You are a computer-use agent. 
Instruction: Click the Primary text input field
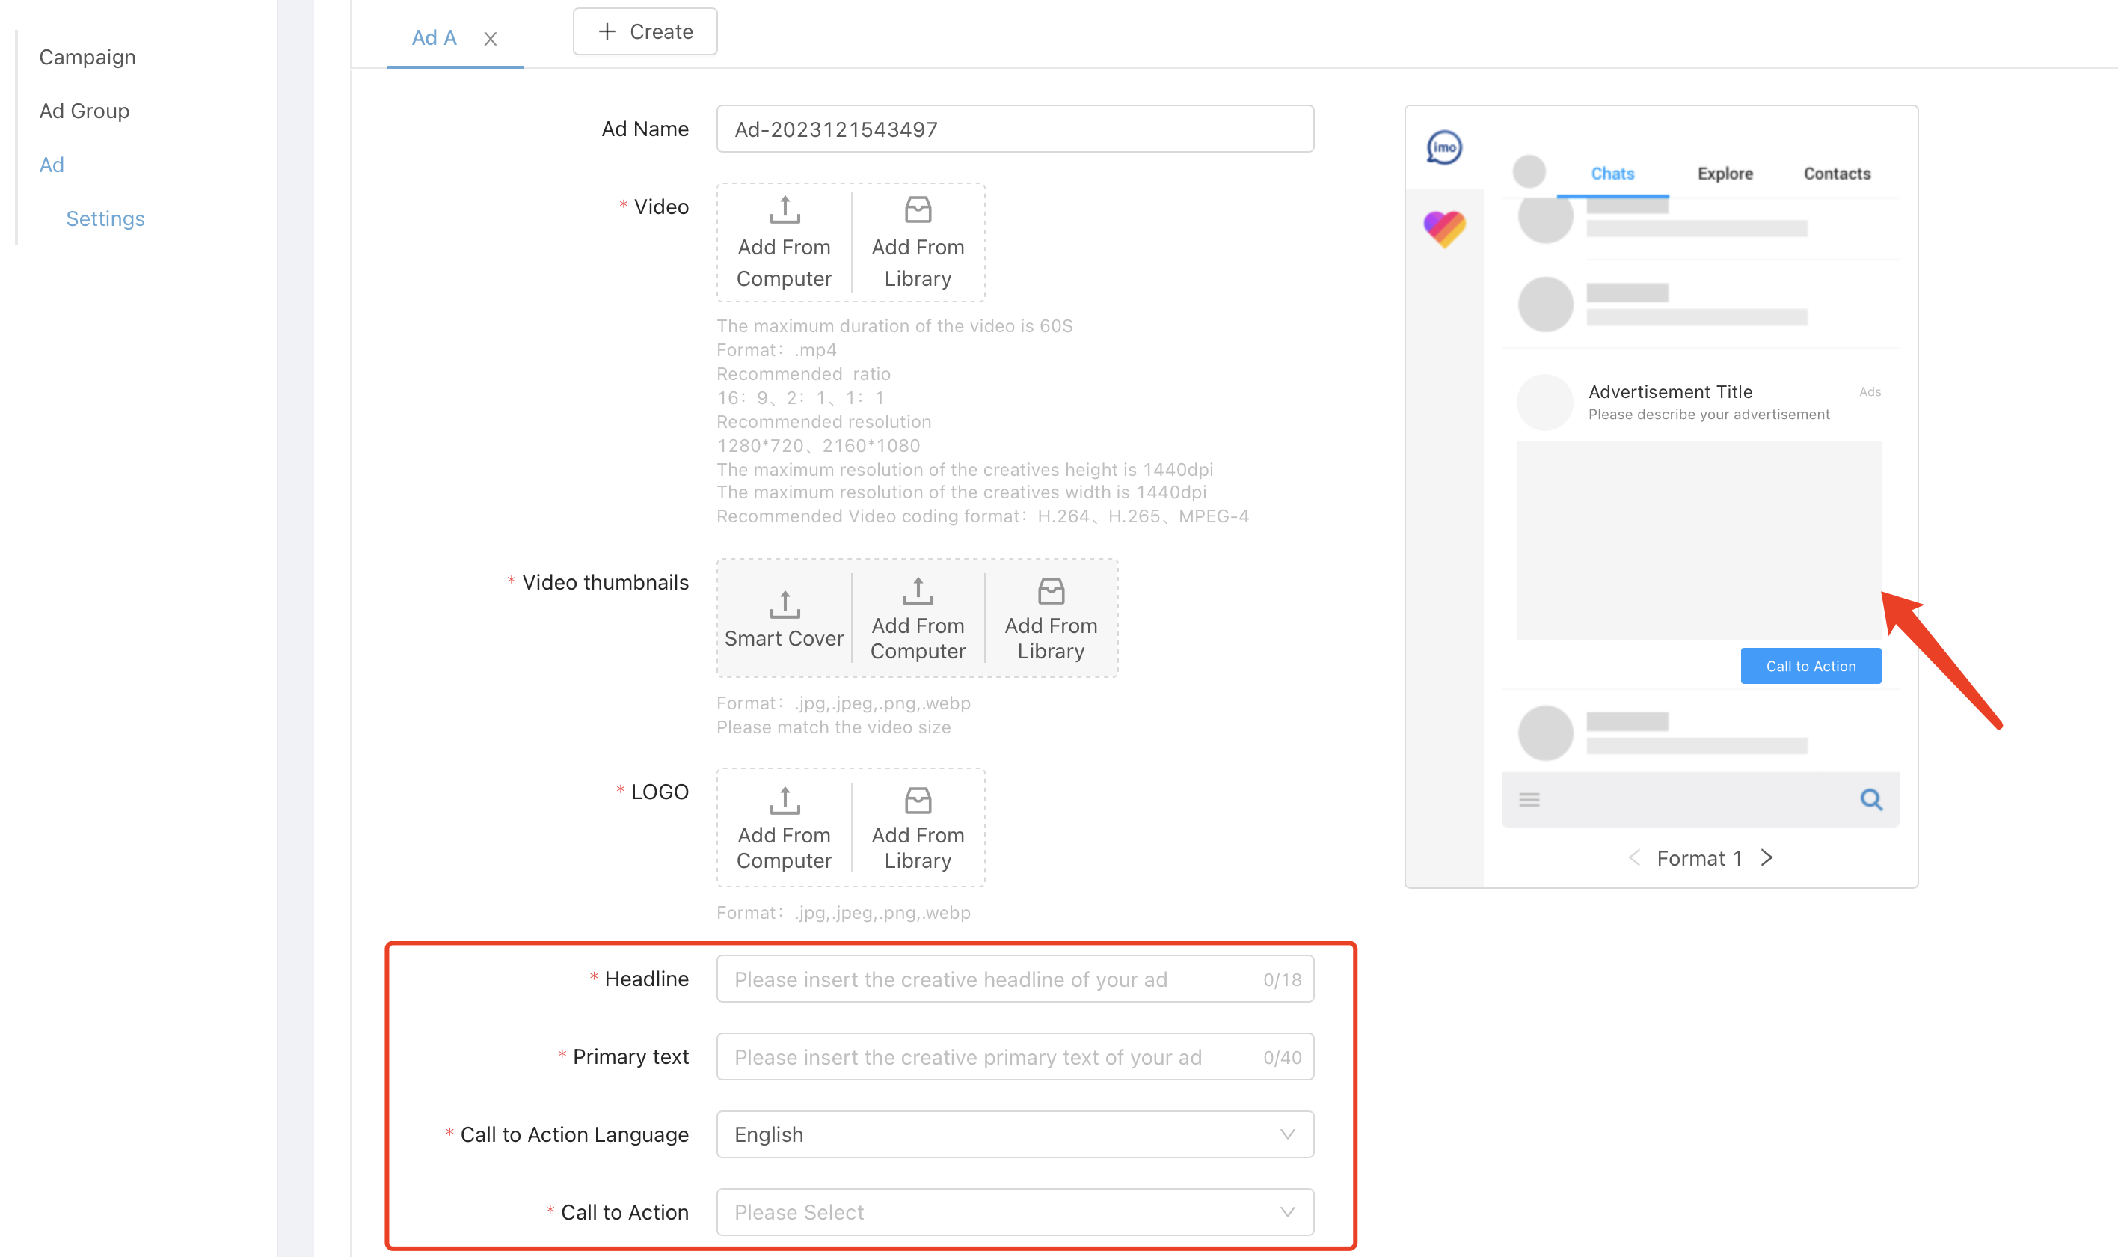pyautogui.click(x=1015, y=1056)
